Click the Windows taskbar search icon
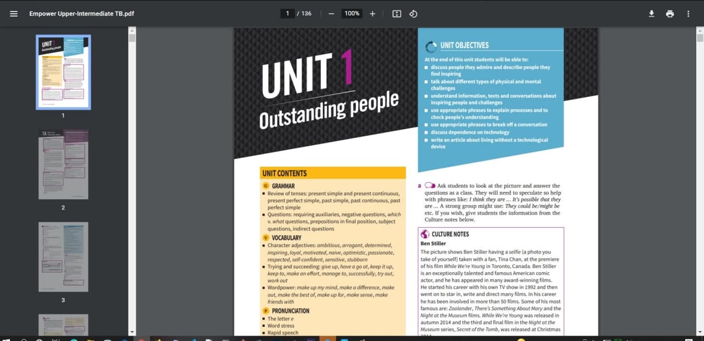Screen dimensions: 704x341 (24, 339)
